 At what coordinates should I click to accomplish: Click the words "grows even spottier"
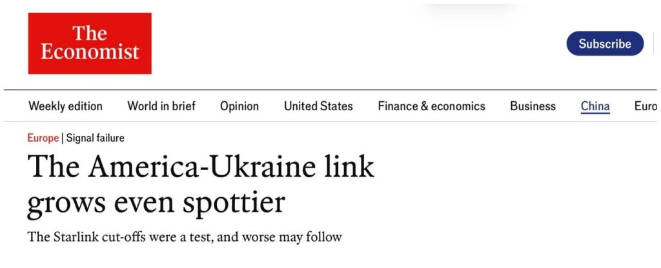[x=156, y=203]
